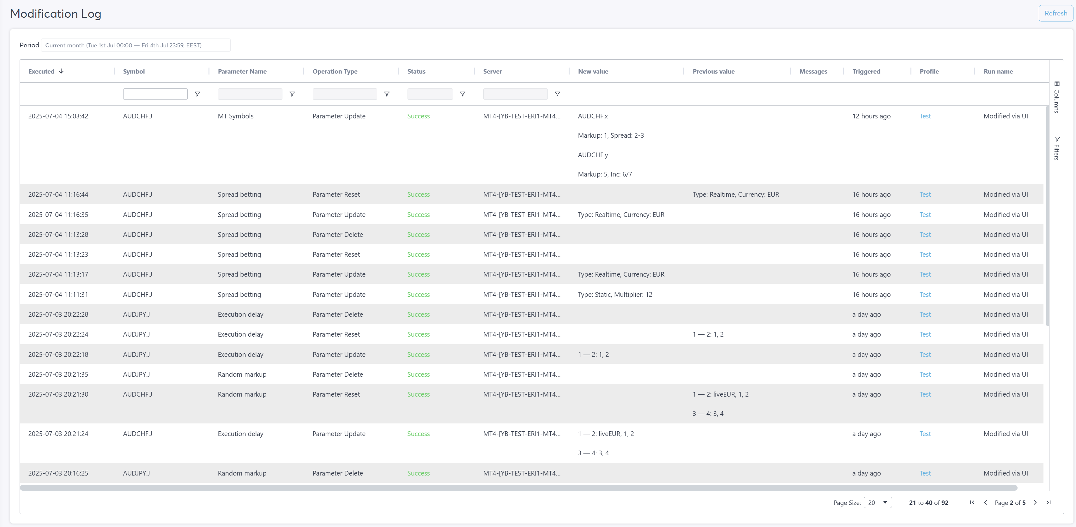The image size is (1076, 527).
Task: Click the horizontal table scrollbar
Action: pos(518,488)
